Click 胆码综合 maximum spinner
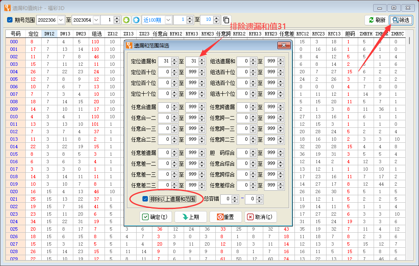The image size is (419, 266). (280, 153)
